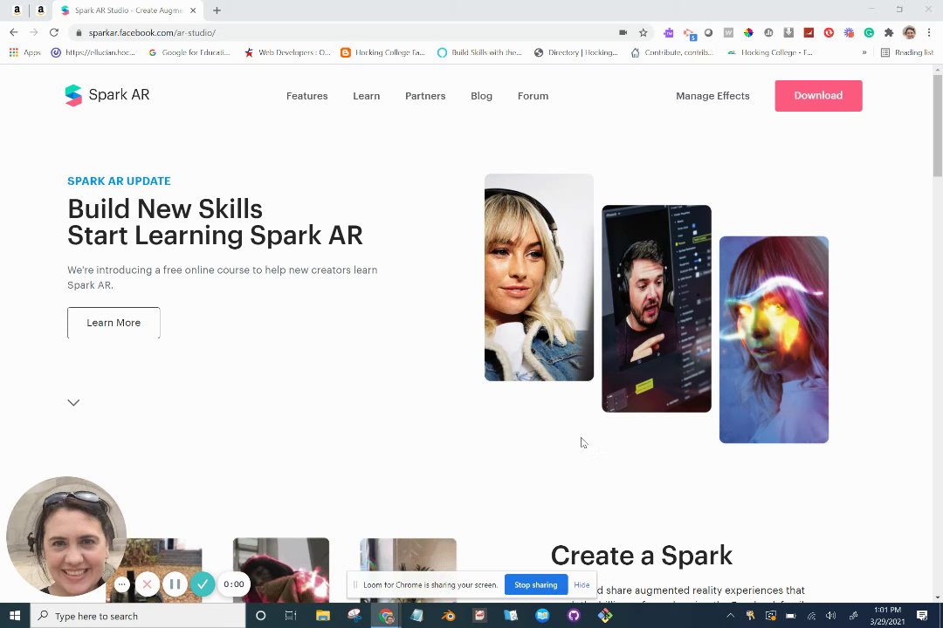Reload the current page
Image resolution: width=943 pixels, height=628 pixels.
point(54,32)
